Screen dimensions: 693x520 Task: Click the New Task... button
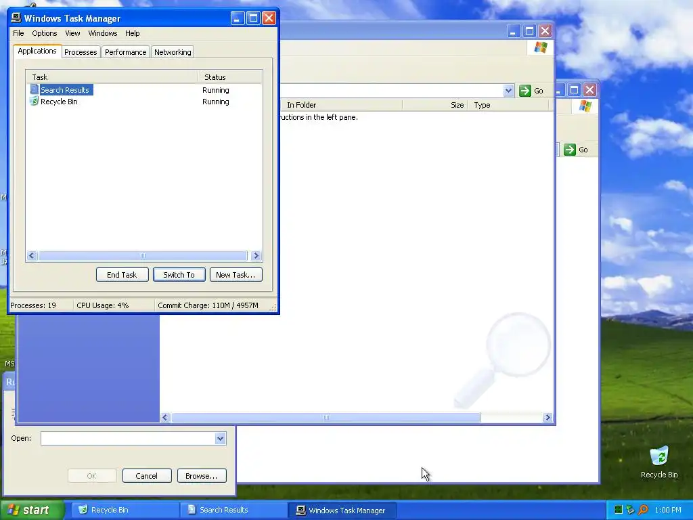click(236, 275)
